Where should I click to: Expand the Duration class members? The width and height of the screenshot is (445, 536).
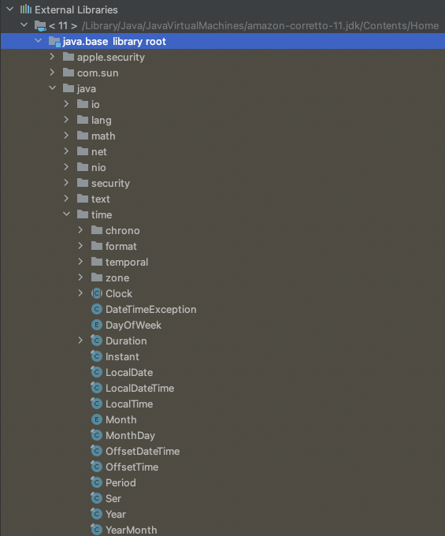80,341
